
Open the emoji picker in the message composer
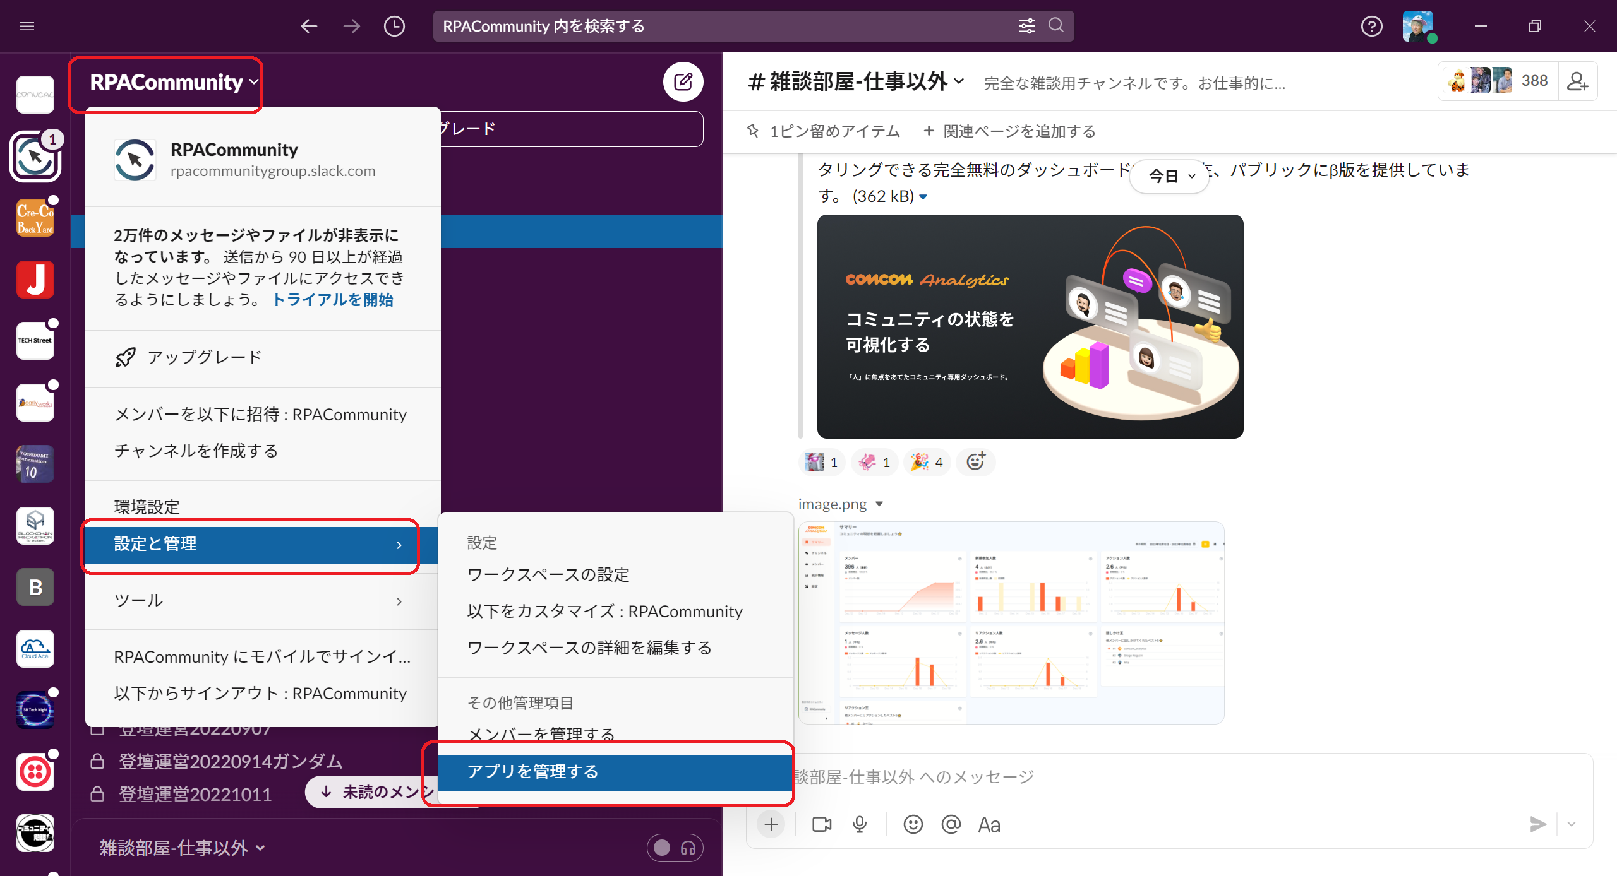coord(913,824)
